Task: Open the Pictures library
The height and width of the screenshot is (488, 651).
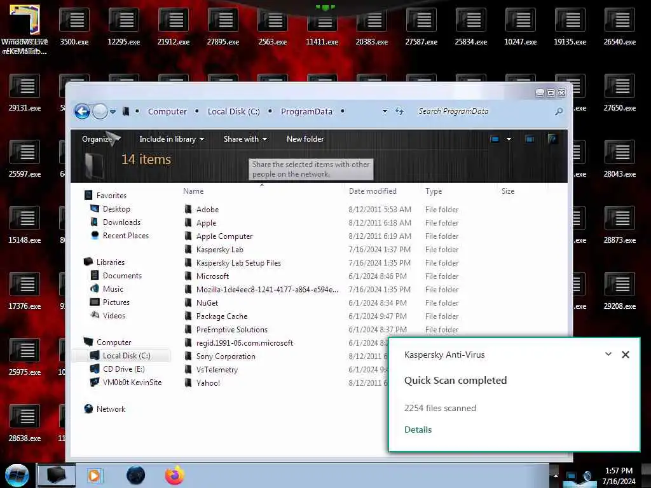Action: coord(116,302)
